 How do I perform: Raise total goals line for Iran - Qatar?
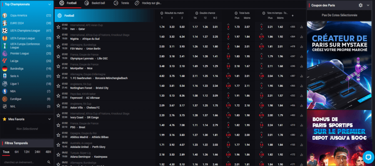click(x=228, y=24)
